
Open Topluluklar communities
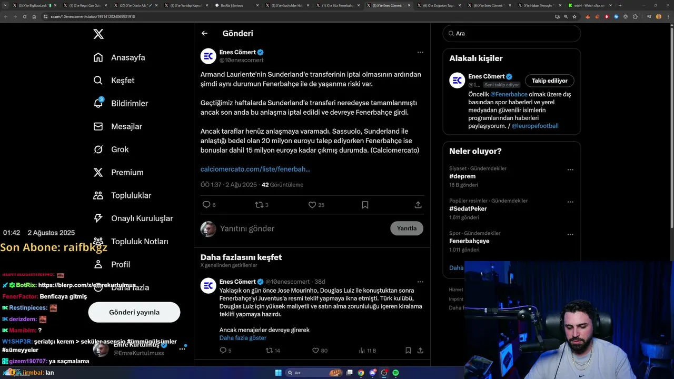(122, 195)
